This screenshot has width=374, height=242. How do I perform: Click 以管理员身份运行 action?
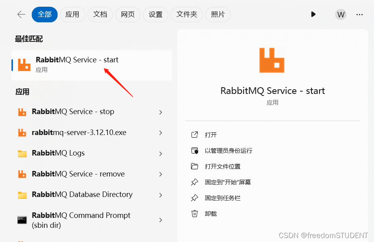point(228,151)
